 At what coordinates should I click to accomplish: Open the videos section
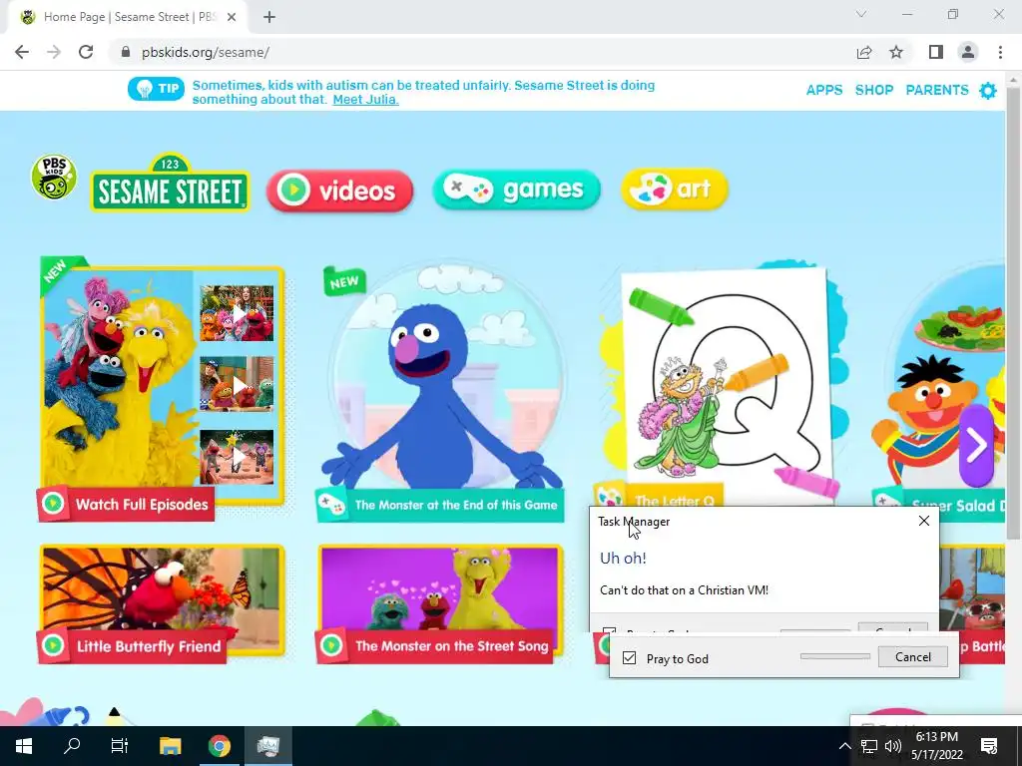pos(339,191)
